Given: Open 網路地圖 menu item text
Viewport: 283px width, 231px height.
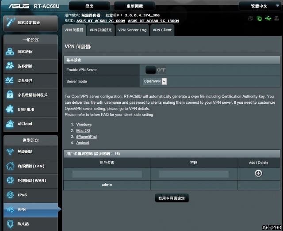Looking at the screenshot, I should click(x=25, y=52).
